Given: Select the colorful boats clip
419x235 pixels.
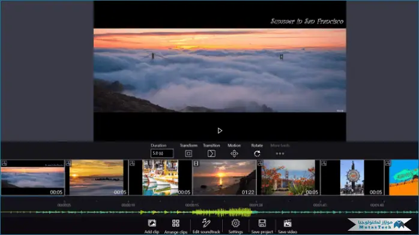Looking at the screenshot, I should [160, 177].
